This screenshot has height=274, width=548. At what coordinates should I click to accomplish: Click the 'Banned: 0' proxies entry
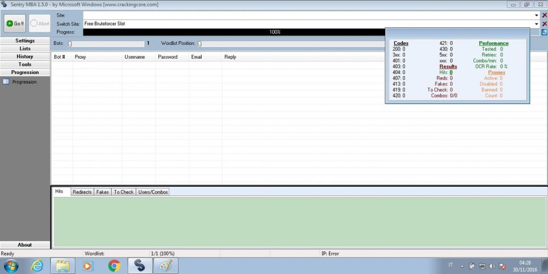point(492,90)
